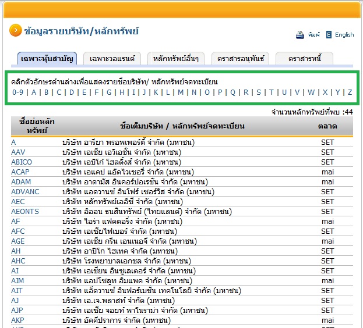Click the printer icon
Screen dimensions: 363x328
(300, 35)
